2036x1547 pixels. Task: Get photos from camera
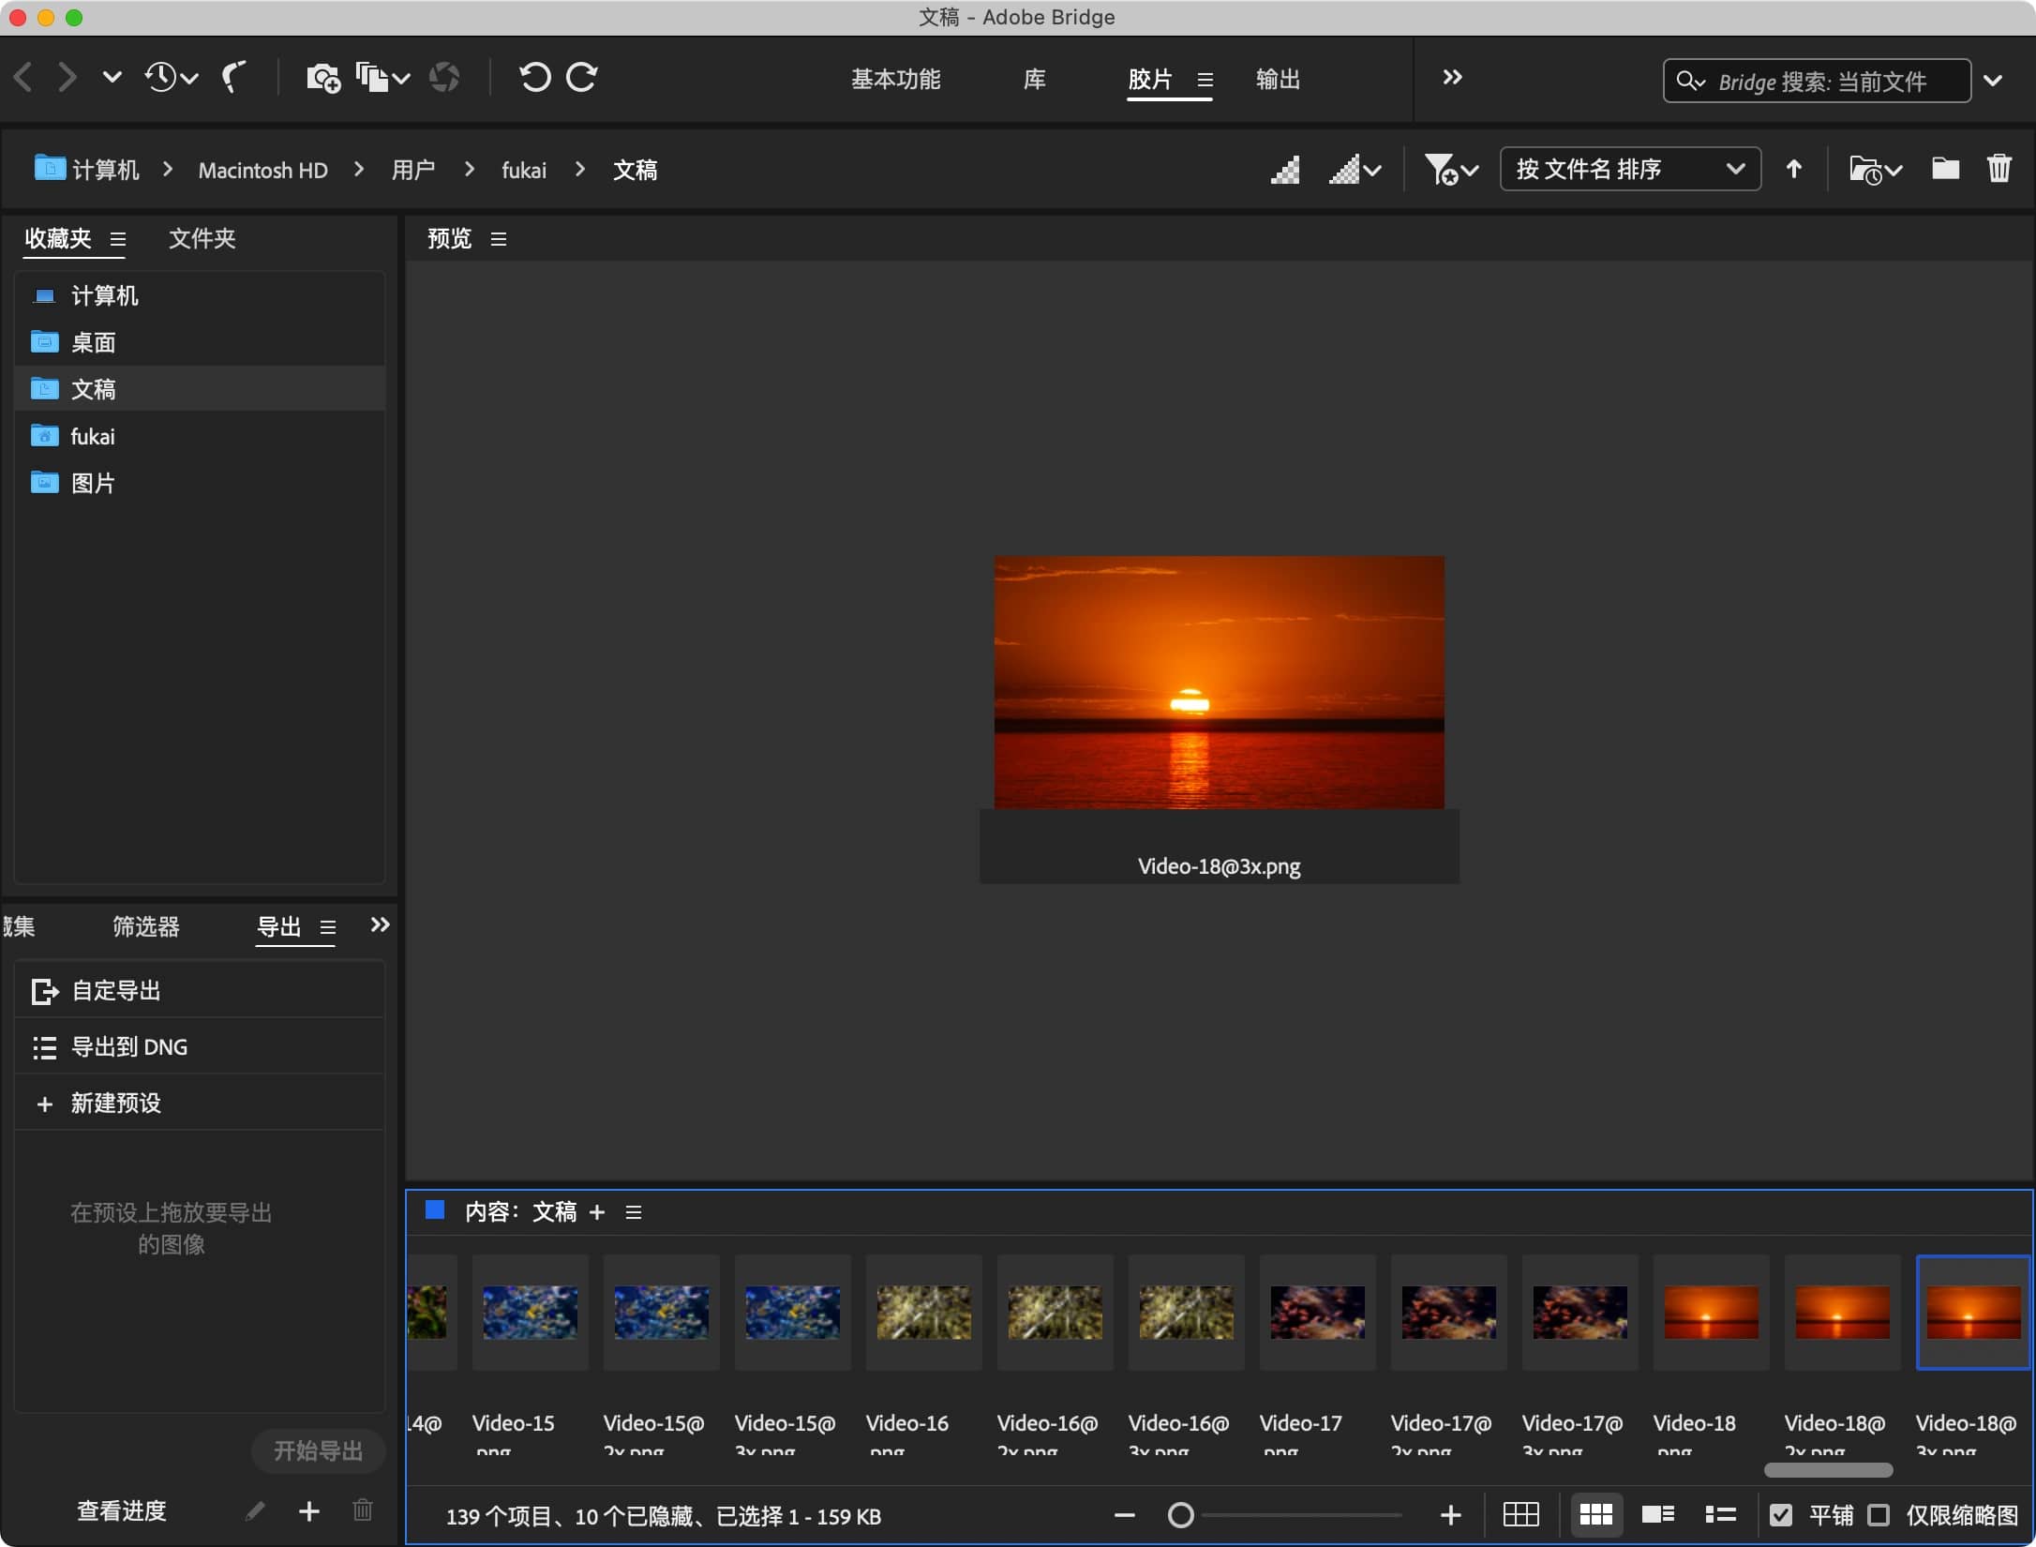click(323, 78)
